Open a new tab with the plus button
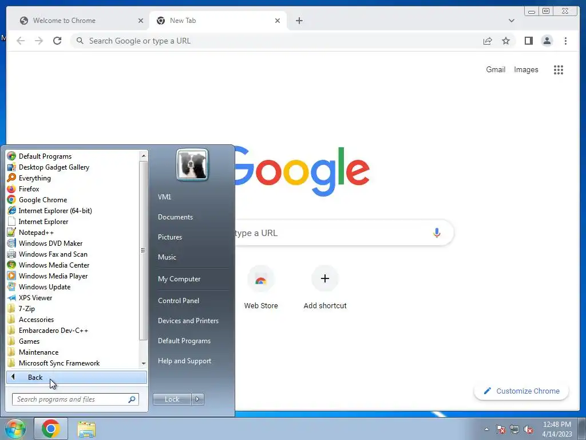Screen dimensions: 586x440 tap(299, 21)
